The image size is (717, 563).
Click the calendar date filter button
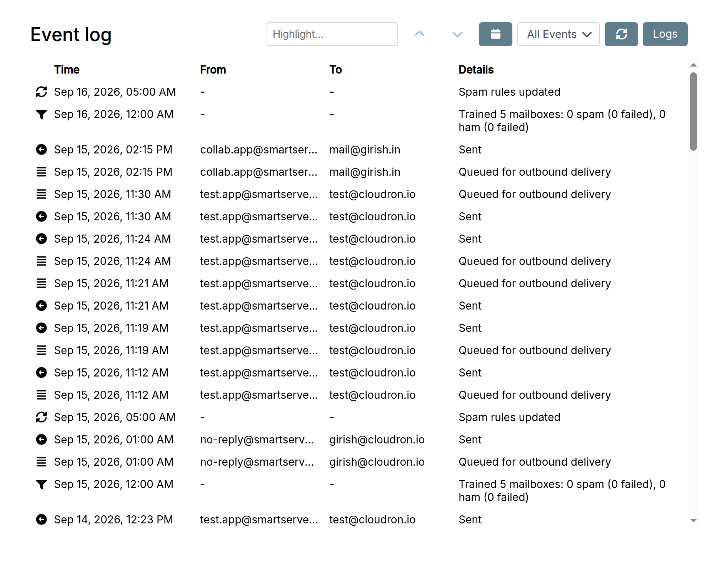pyautogui.click(x=495, y=34)
